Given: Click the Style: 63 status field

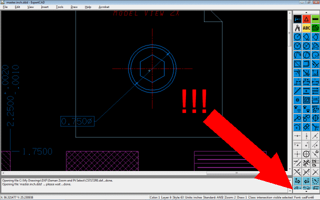Looking at the screenshot, I should [178, 197].
